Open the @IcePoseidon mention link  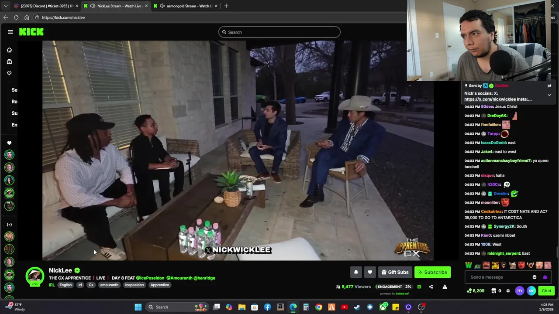pyautogui.click(x=150, y=278)
